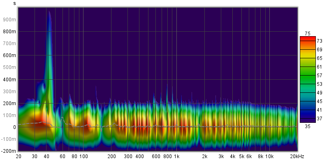The width and height of the screenshot is (329, 161).
Task: Click the red band atop the color scale
Action: click(308, 39)
